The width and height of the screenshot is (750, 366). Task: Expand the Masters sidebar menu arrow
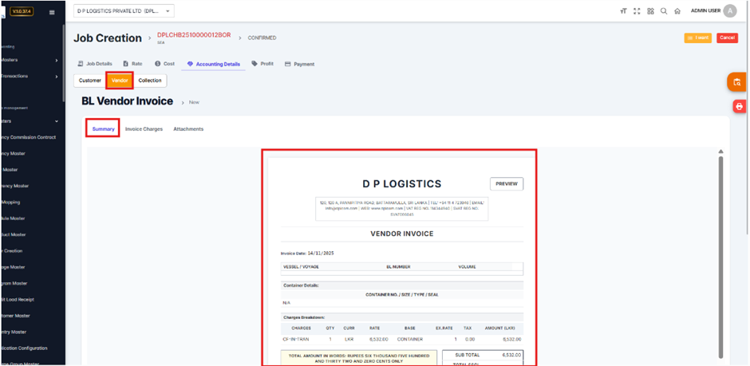click(56, 60)
